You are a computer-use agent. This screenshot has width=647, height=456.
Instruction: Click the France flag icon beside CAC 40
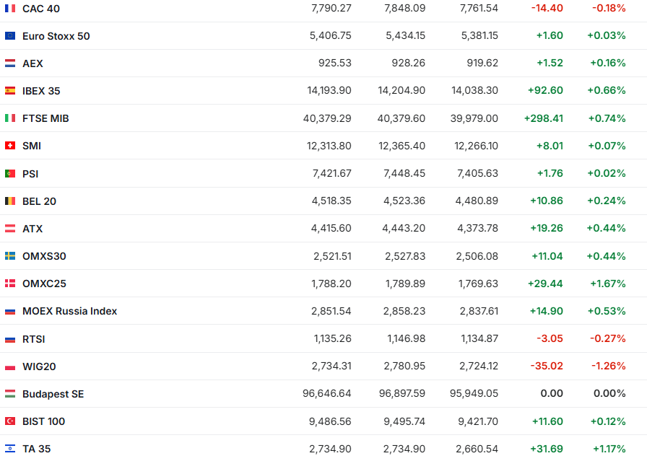[10, 9]
